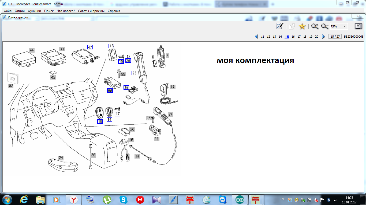Zoom in with the magnifier plus icon
The width and height of the screenshot is (366, 205).
(x=315, y=26)
